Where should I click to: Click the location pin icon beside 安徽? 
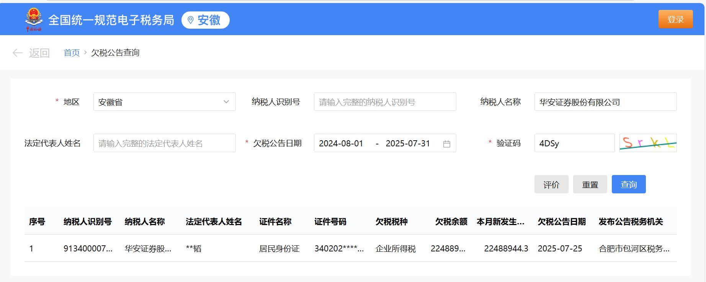pos(190,20)
